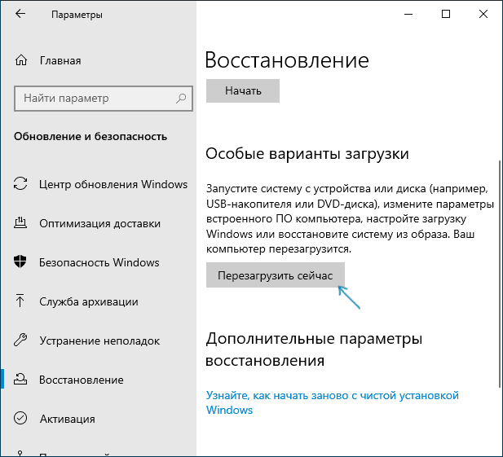The width and height of the screenshot is (503, 457).
Task: Click the Главная home icon
Action: click(x=21, y=60)
